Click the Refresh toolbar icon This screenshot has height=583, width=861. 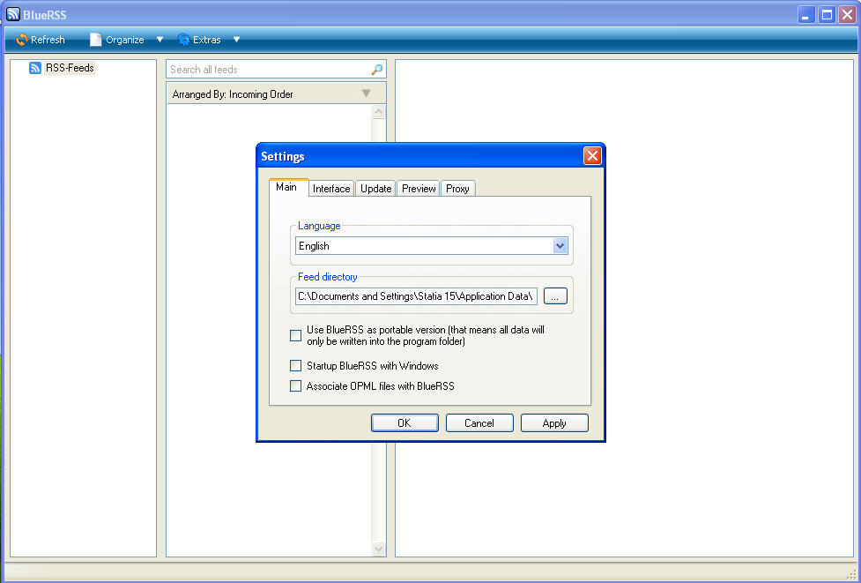tap(21, 40)
